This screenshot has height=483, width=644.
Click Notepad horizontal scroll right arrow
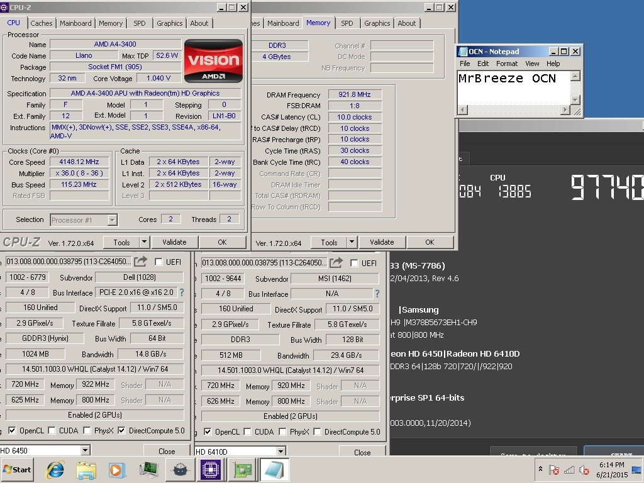565,109
